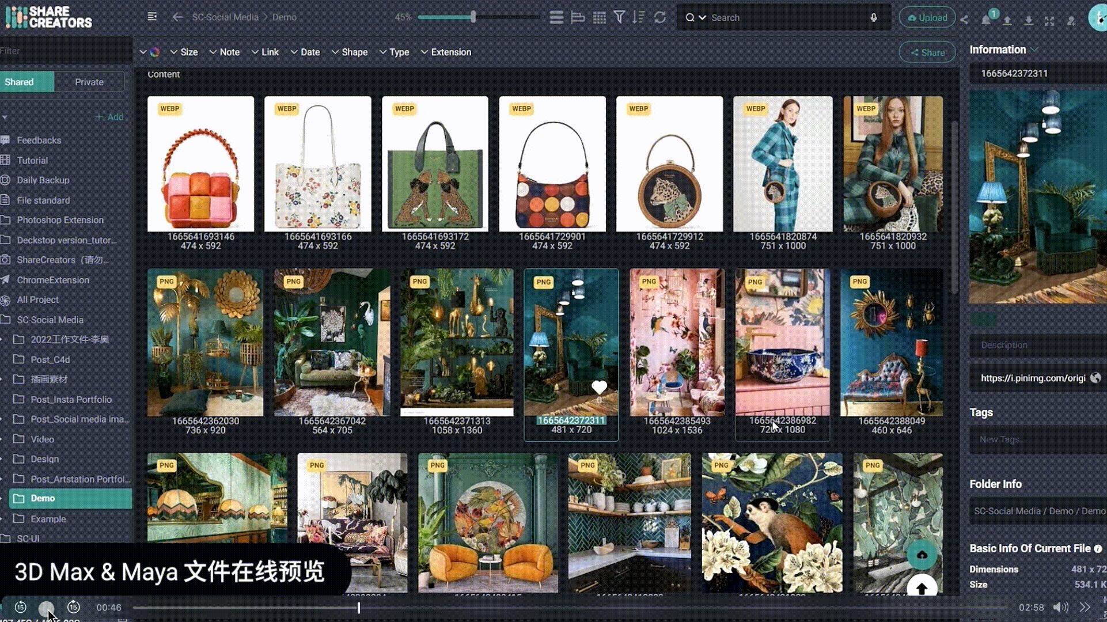Rewind video 15 seconds
Viewport: 1107px width, 622px height.
[20, 607]
